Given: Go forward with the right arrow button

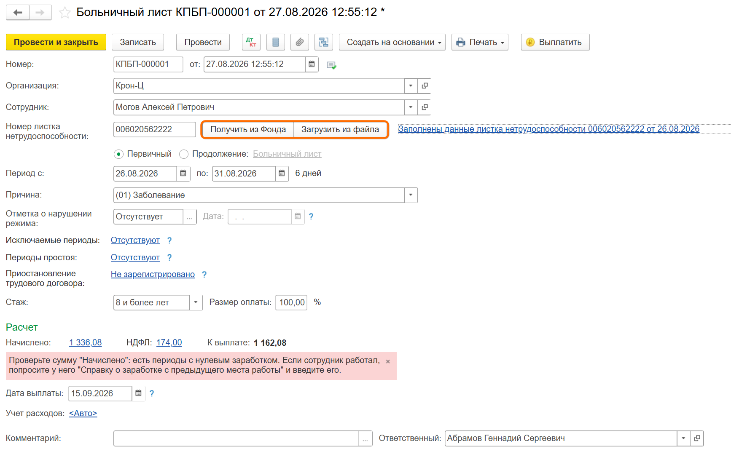Looking at the screenshot, I should 40,13.
